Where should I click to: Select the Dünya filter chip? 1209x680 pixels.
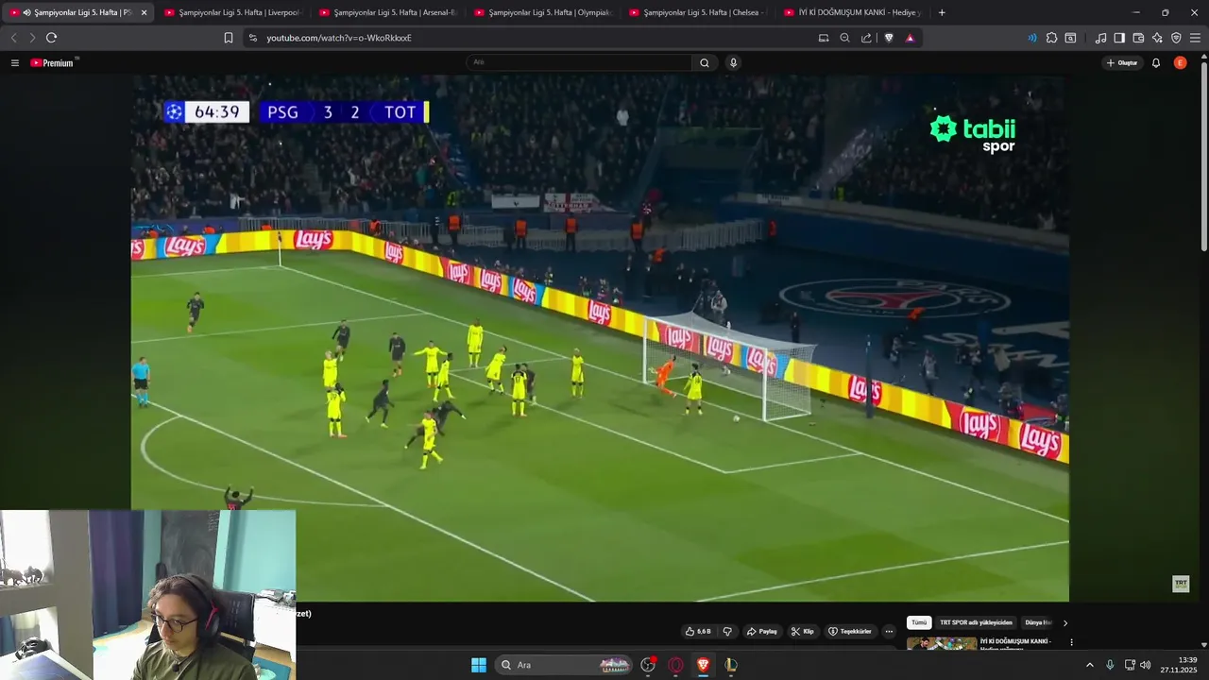click(x=1037, y=622)
